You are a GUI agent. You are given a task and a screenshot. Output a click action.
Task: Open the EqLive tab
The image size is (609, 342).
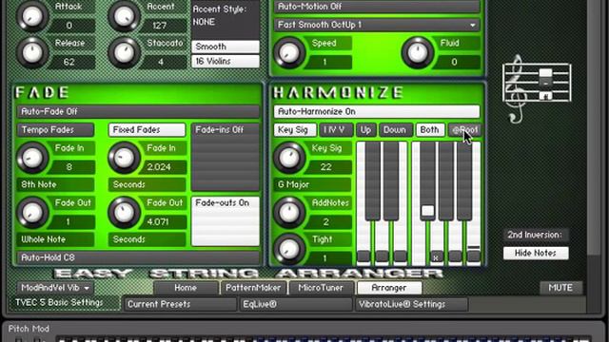(296, 304)
